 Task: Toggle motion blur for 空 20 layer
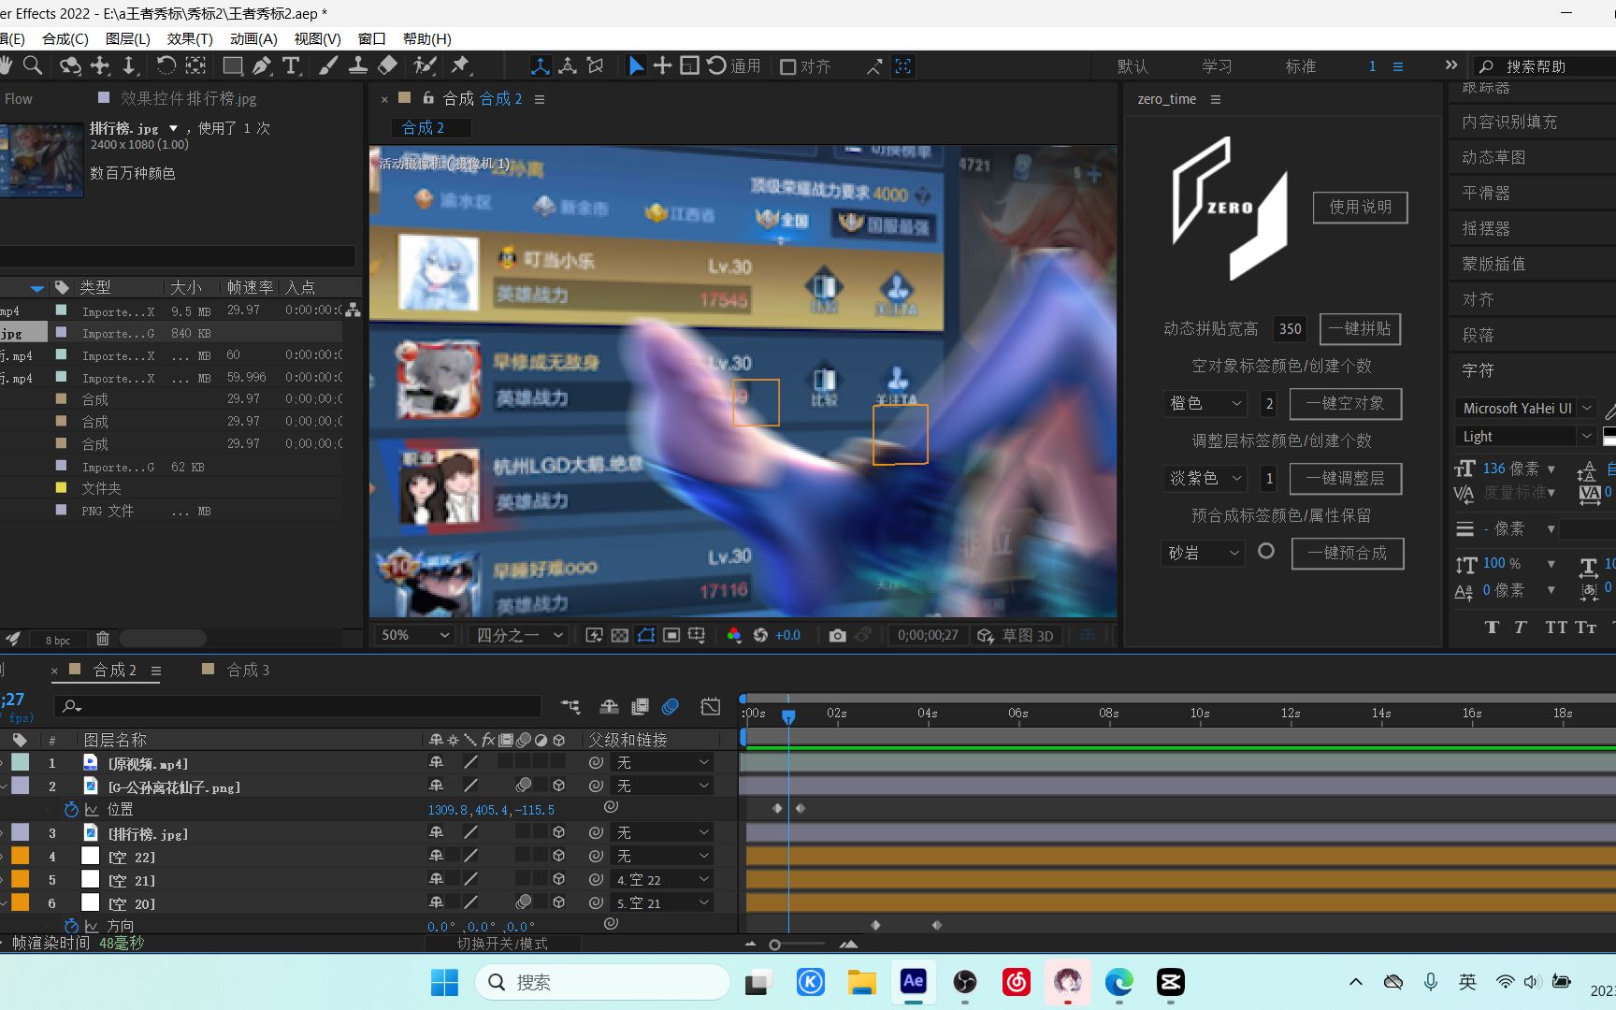[x=524, y=902]
